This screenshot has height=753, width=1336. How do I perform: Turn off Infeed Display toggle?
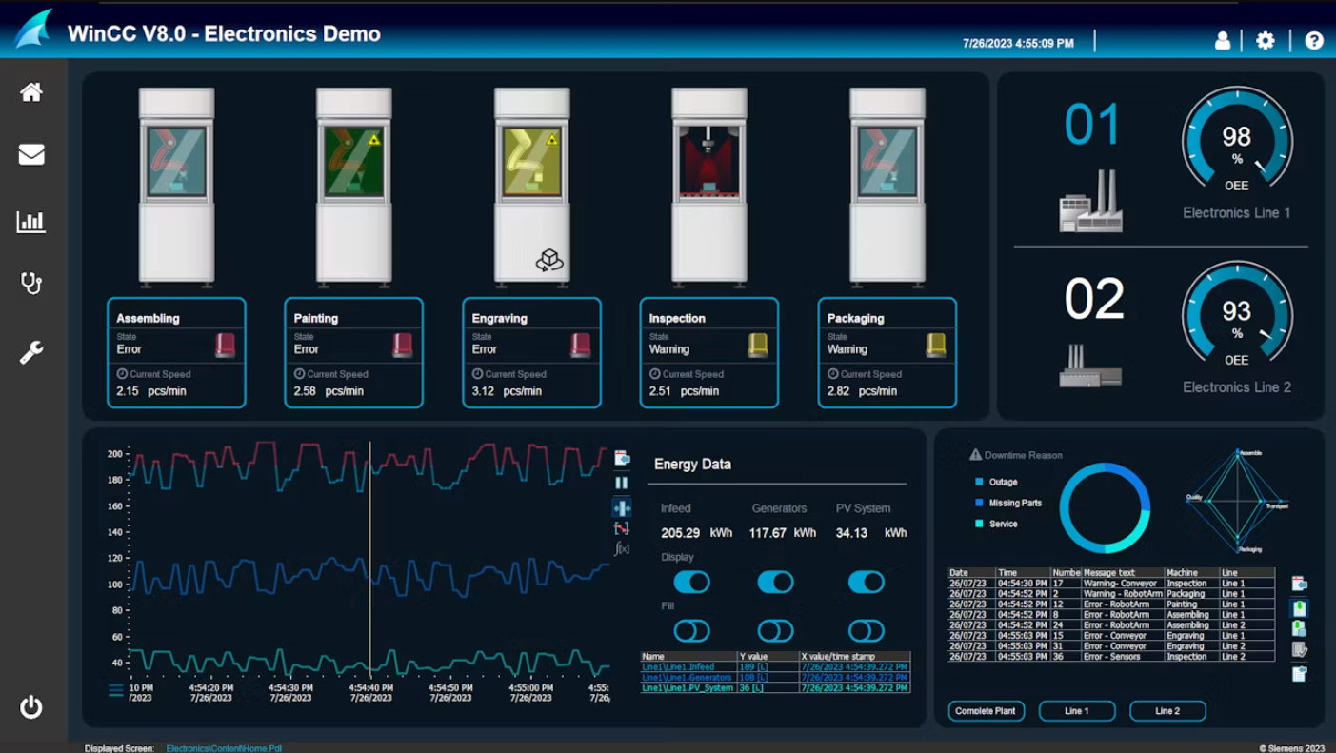tap(692, 582)
